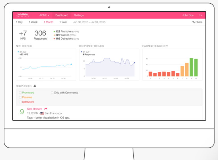Click the orange Passives legend dot

tap(54, 35)
